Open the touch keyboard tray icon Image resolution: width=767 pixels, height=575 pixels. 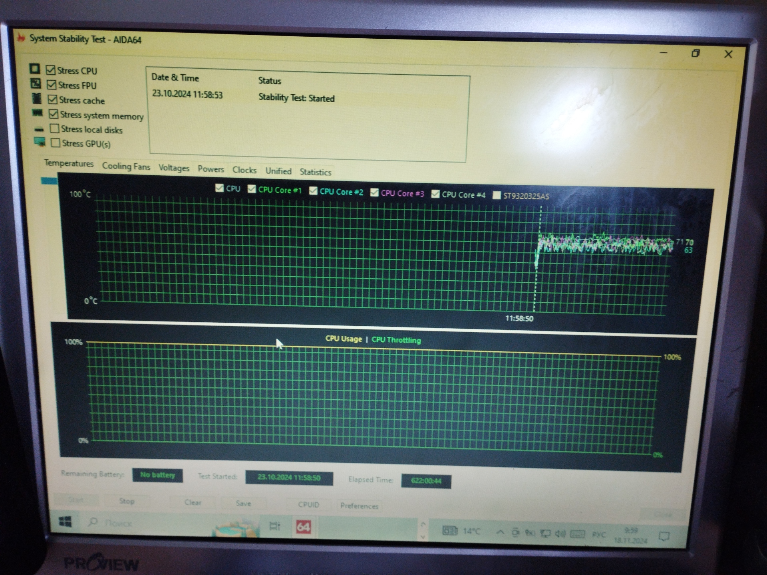tap(577, 534)
